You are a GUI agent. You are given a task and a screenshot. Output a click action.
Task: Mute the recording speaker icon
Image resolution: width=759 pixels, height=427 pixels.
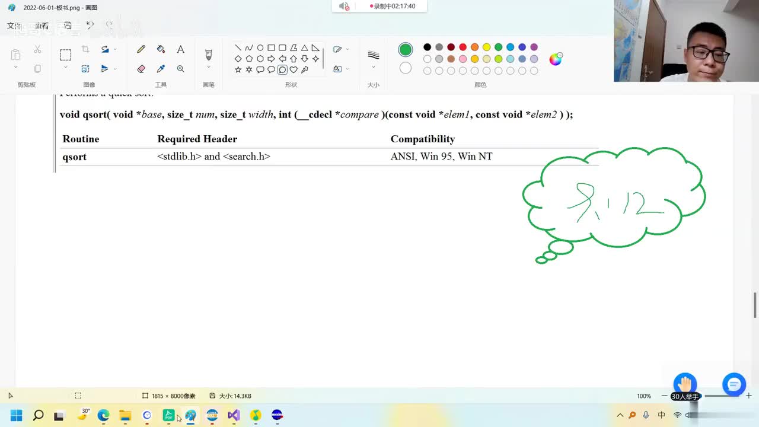(x=344, y=6)
